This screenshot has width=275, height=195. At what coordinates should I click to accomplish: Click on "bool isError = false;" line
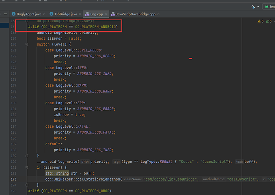click(x=59, y=39)
